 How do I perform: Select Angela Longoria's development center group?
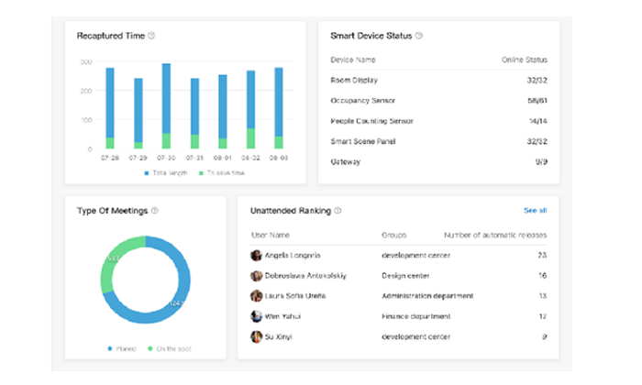coord(416,256)
